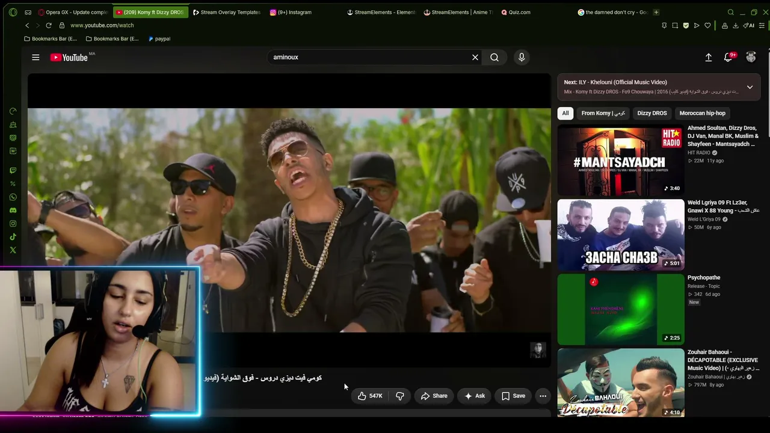Viewport: 770px width, 433px height.
Task: Reload the current YouTube page
Action: pos(49,25)
